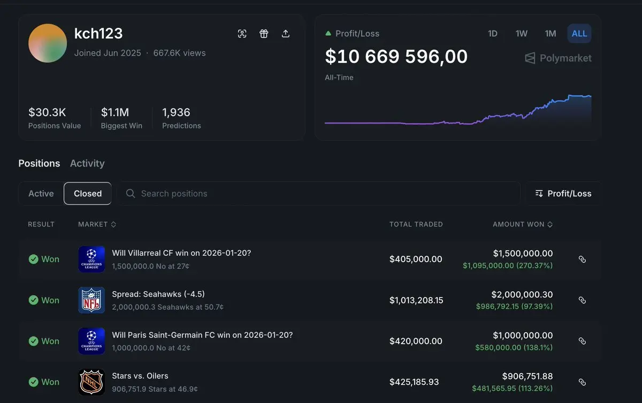Image resolution: width=642 pixels, height=403 pixels.
Task: Open the Profit/Loss sort dropdown
Action: point(563,193)
